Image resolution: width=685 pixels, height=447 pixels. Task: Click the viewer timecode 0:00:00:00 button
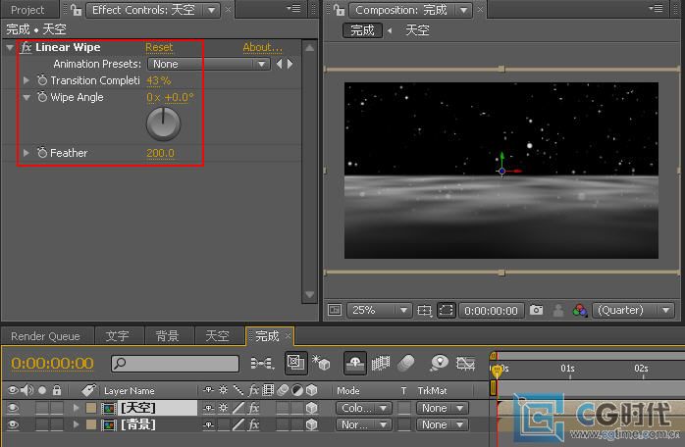(x=491, y=311)
